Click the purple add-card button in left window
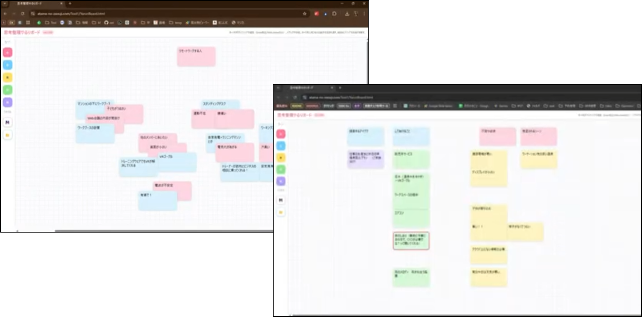Image resolution: width=642 pixels, height=317 pixels. pos(8,102)
